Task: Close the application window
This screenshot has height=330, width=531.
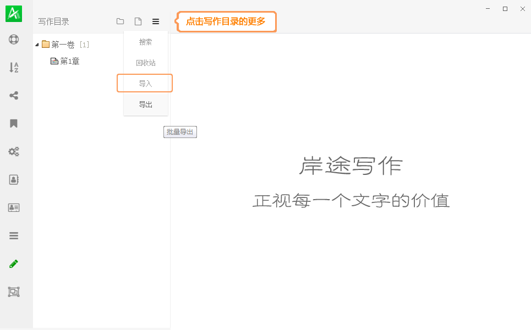Action: coord(523,9)
